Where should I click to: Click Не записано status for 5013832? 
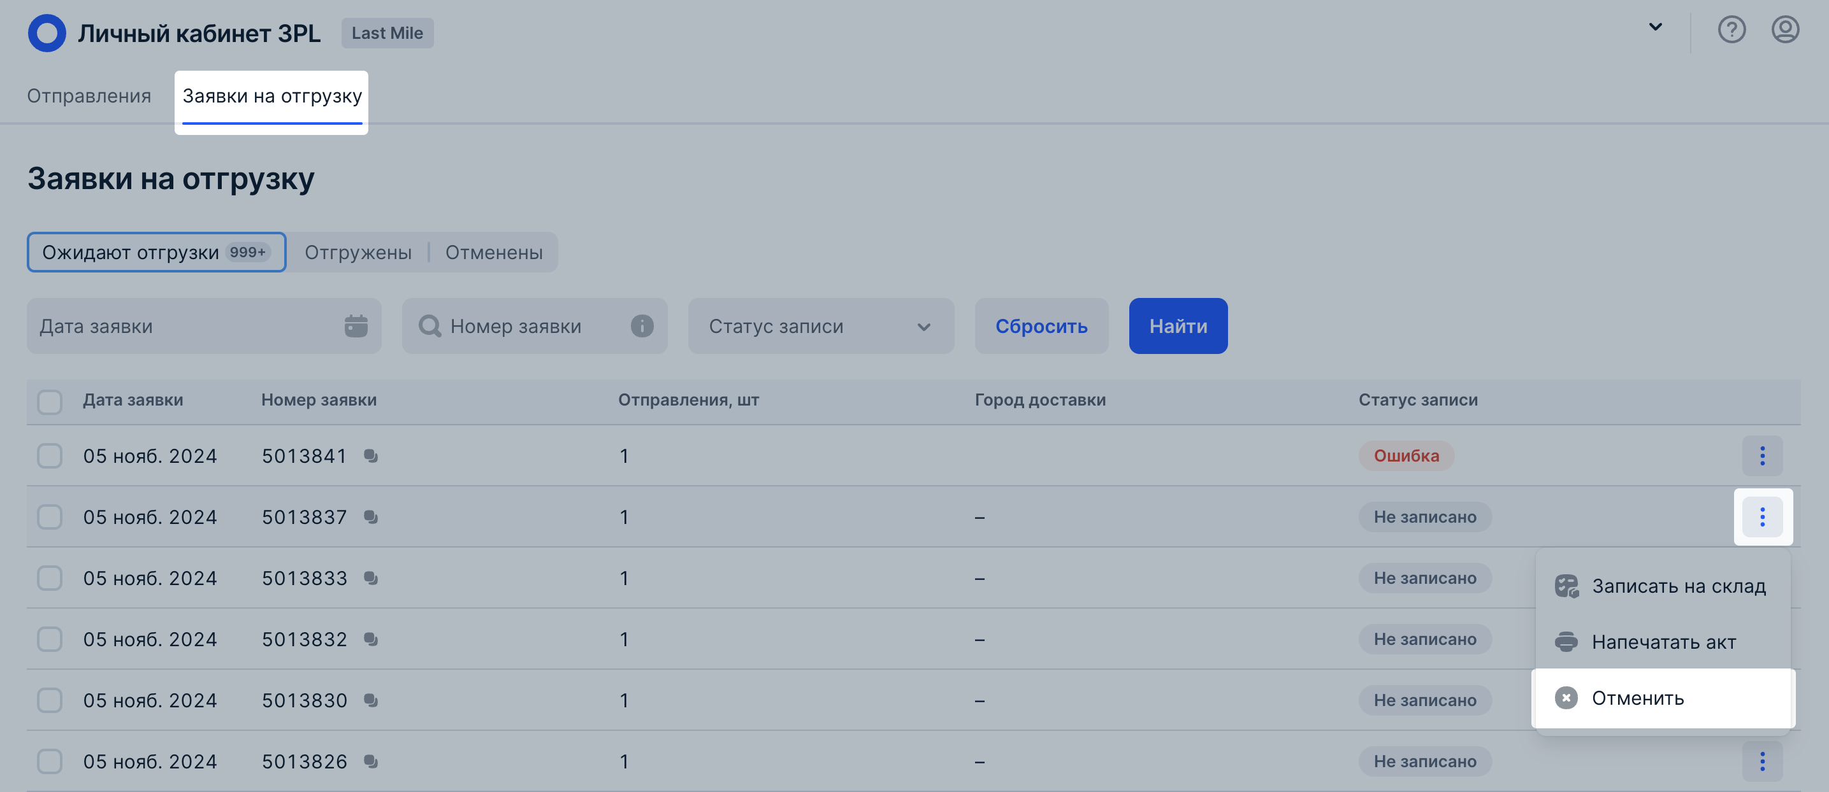coord(1424,639)
